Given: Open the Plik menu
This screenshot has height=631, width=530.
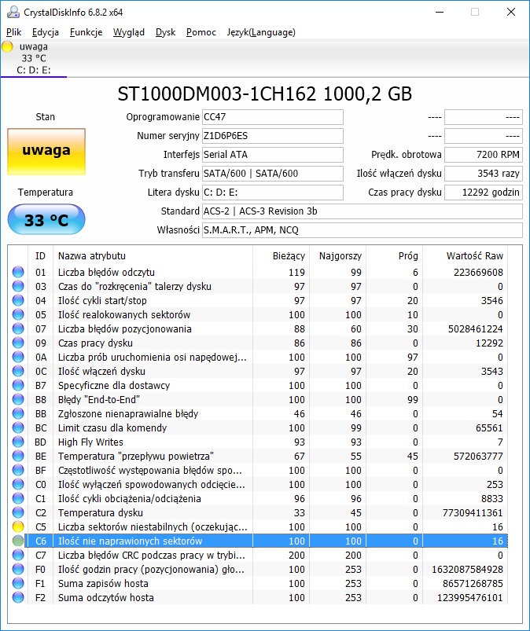Looking at the screenshot, I should [x=13, y=32].
